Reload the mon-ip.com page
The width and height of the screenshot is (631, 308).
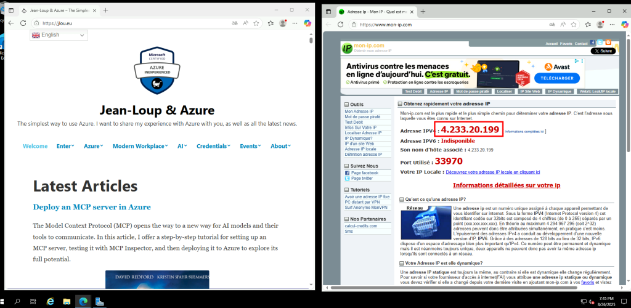(340, 25)
